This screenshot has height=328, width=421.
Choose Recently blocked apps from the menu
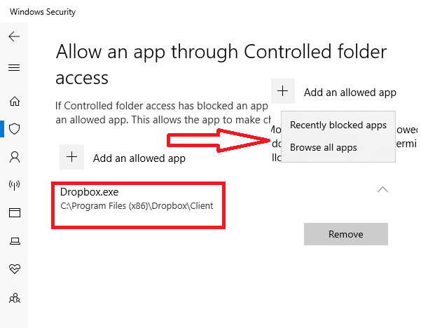click(338, 125)
